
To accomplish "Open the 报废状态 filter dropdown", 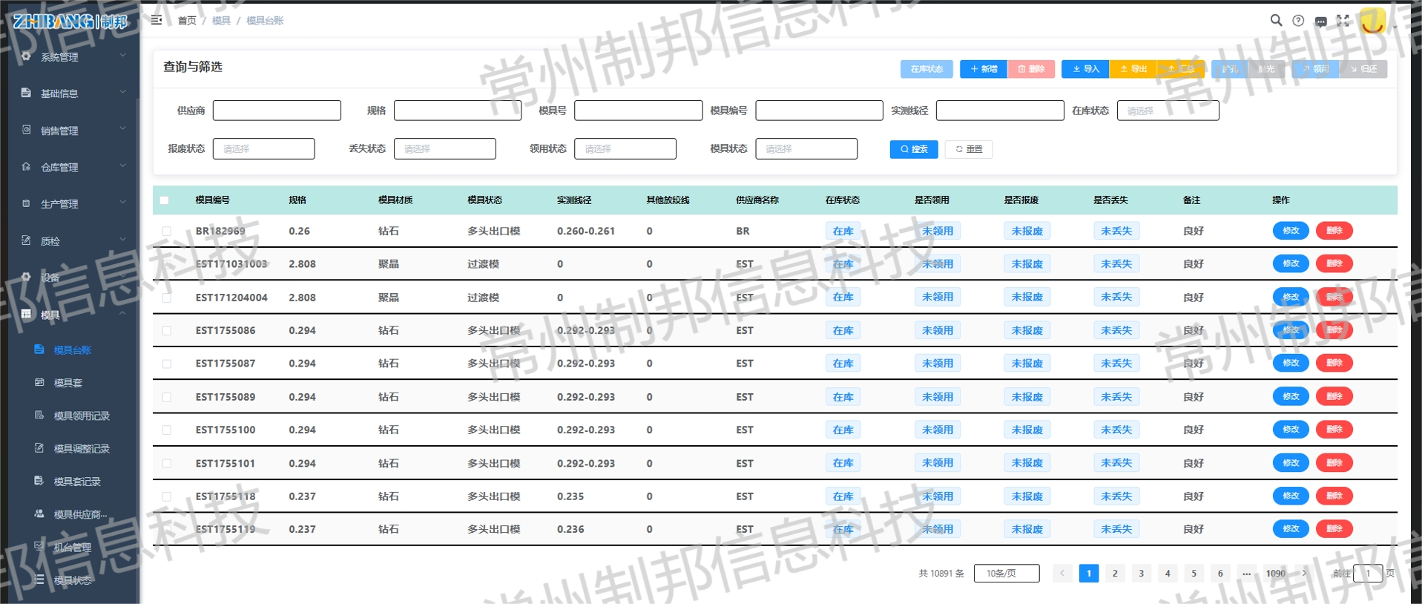I will point(264,148).
